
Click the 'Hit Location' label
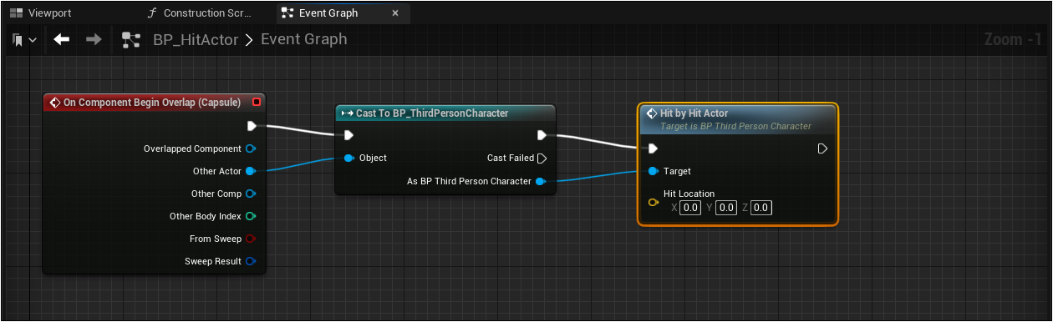[x=689, y=194]
